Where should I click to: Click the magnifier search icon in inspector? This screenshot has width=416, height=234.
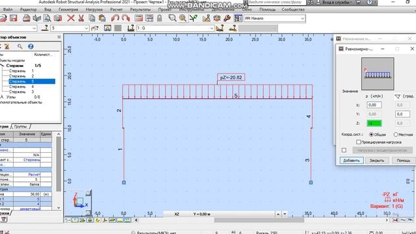pyautogui.click(x=20, y=46)
